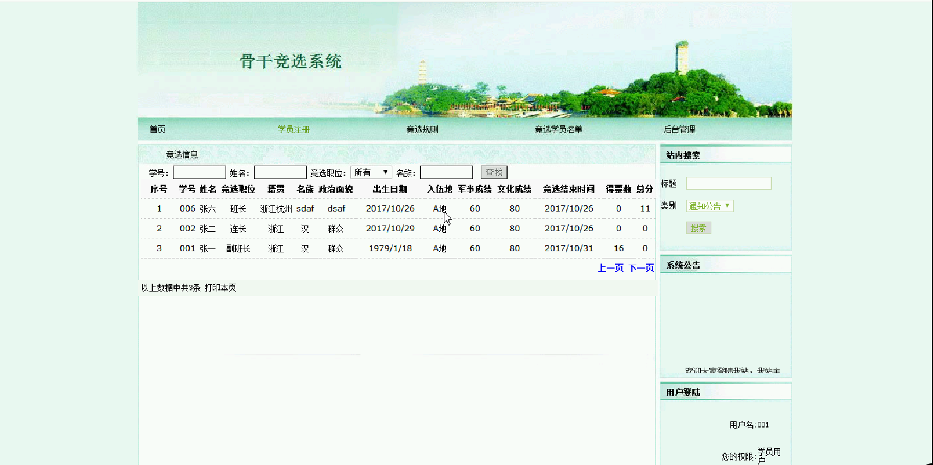Select the name 张六 in the table
Screen dimensions: 933x465
coord(208,209)
